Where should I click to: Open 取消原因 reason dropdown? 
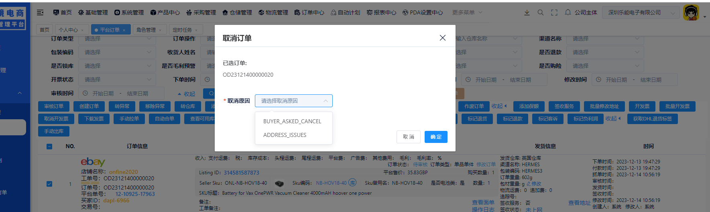[x=294, y=101]
